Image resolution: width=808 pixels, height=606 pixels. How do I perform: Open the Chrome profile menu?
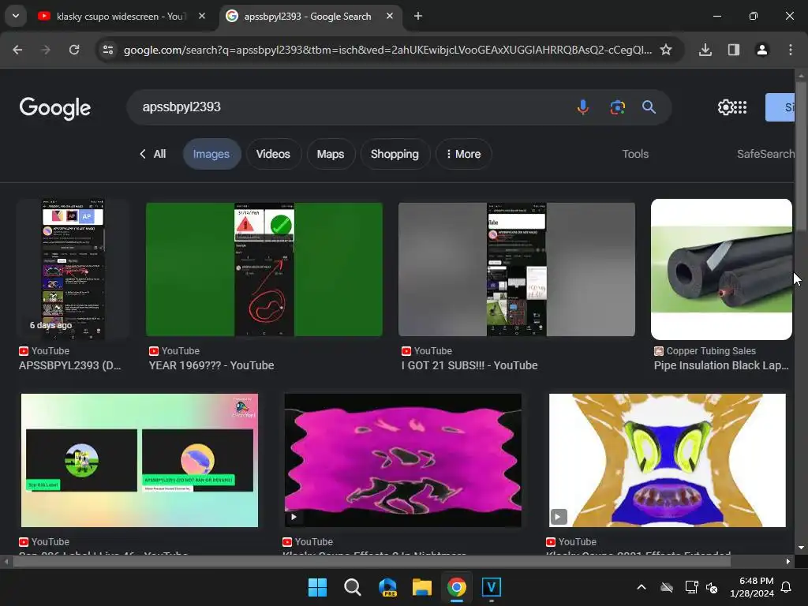(x=762, y=50)
